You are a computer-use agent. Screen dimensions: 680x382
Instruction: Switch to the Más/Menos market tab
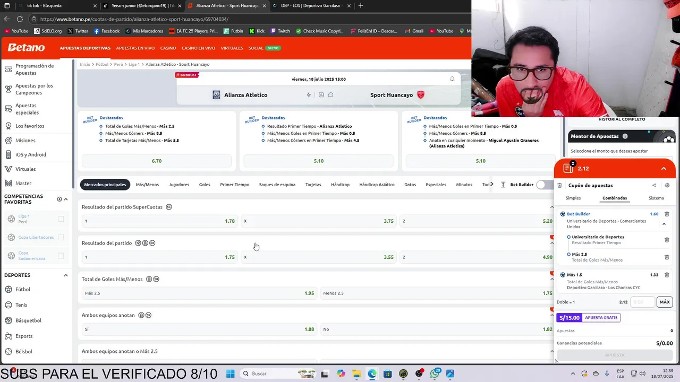(x=147, y=185)
